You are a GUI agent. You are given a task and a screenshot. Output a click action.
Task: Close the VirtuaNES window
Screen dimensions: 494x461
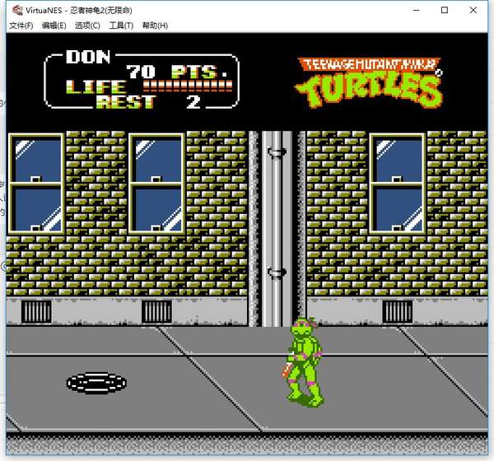473,10
